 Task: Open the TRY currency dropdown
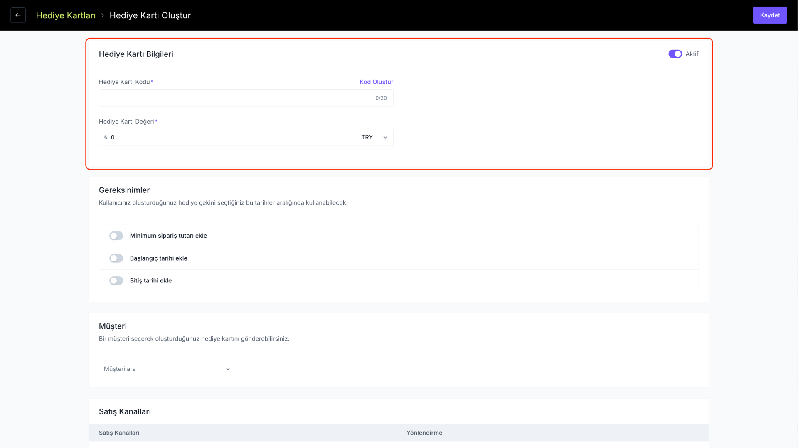[375, 137]
